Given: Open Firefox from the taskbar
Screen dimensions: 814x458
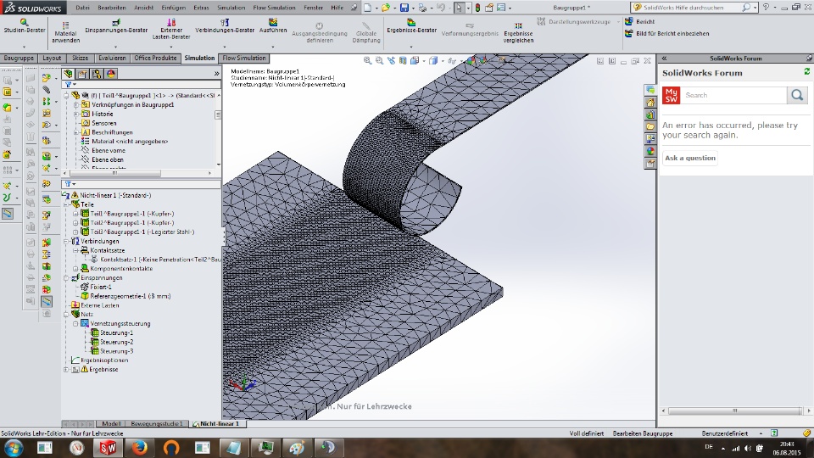Looking at the screenshot, I should [139, 448].
